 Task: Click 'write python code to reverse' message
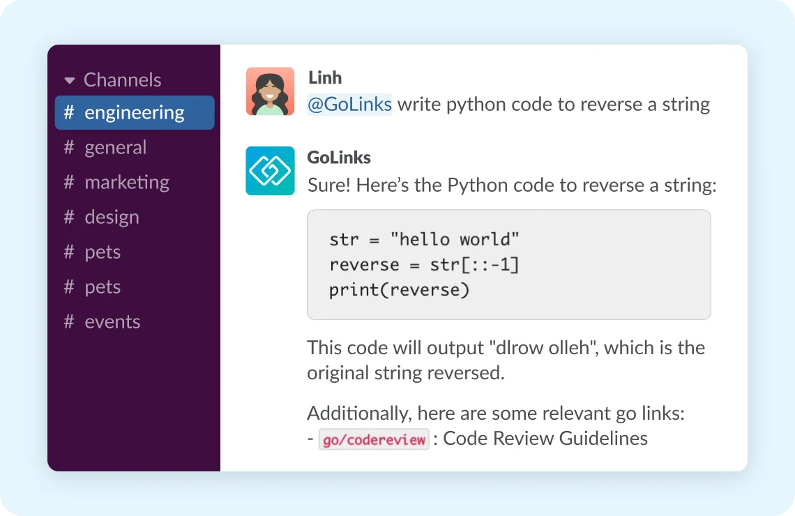click(554, 105)
